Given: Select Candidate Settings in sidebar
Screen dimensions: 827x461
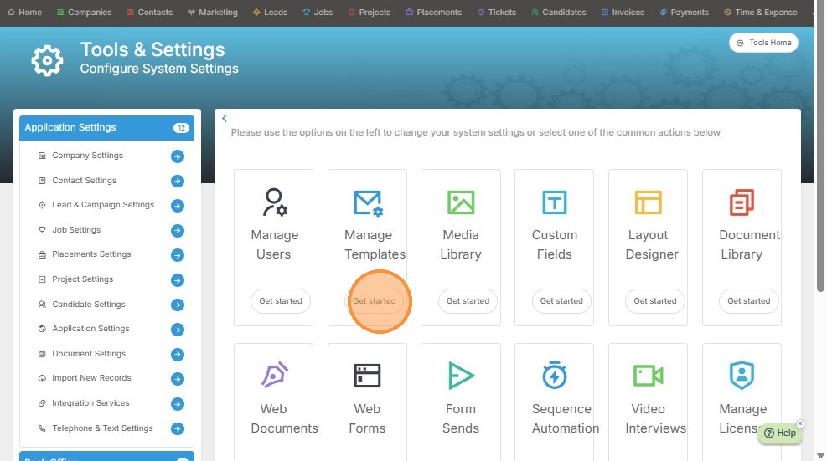Looking at the screenshot, I should click(89, 304).
